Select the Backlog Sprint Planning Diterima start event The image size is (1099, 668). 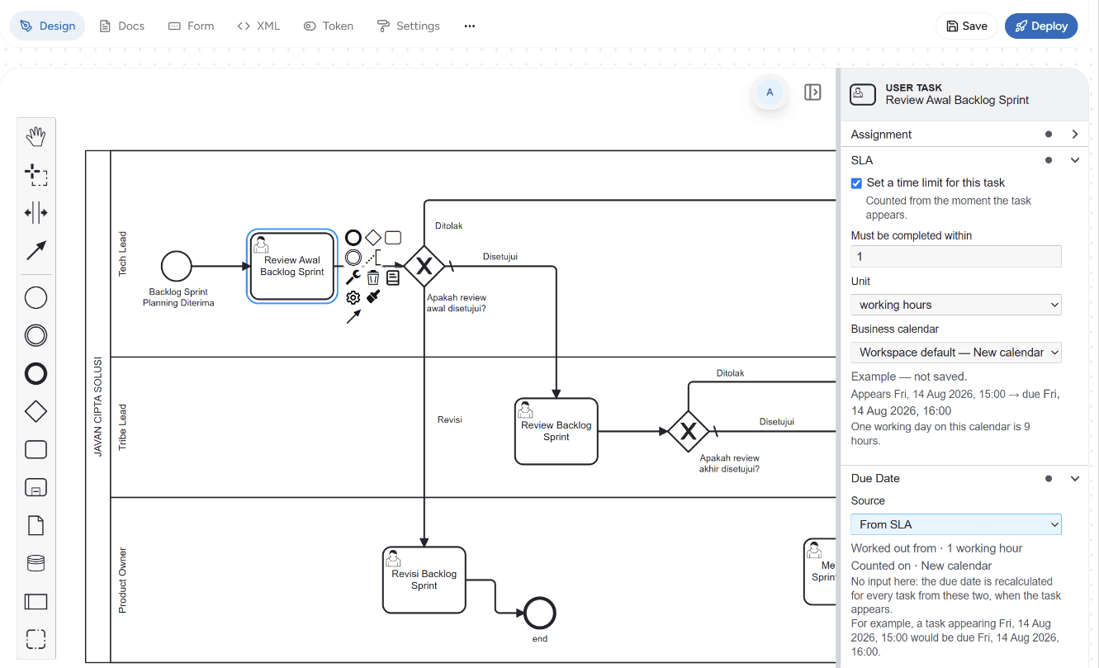177,267
